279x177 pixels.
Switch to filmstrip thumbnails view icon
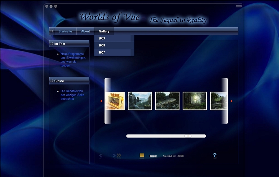coord(153,156)
